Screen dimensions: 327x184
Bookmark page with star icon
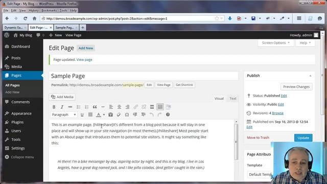(x=217, y=18)
